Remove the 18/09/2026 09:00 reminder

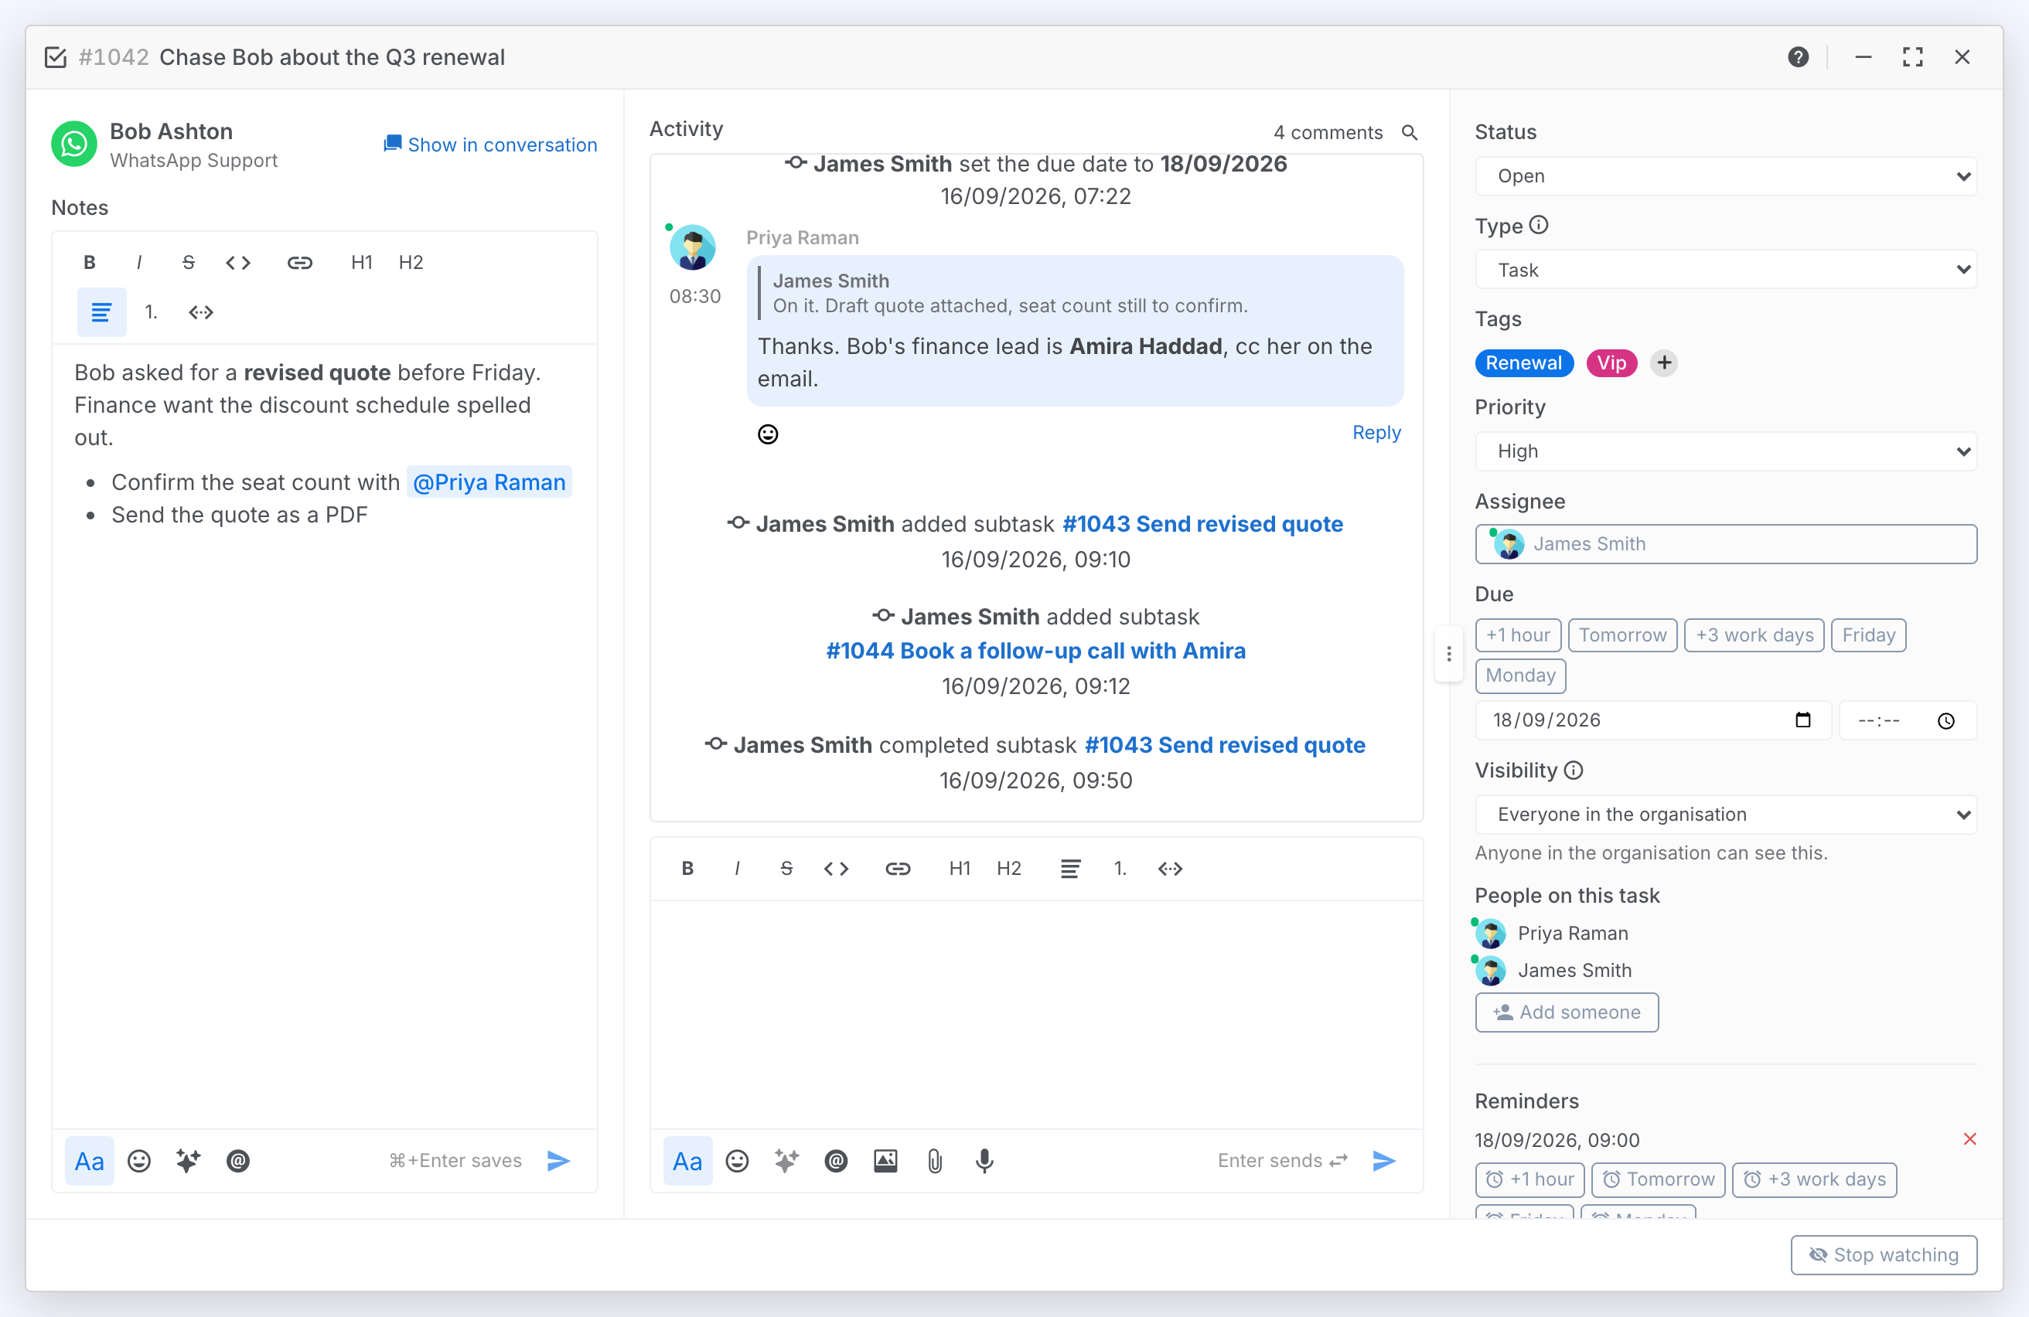click(x=1969, y=1139)
